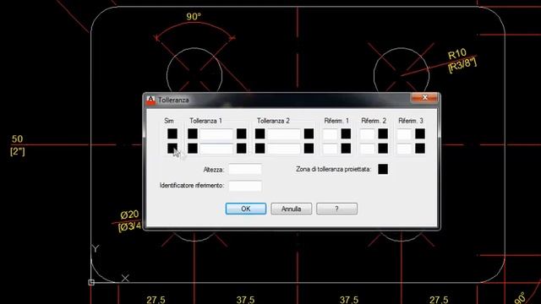The width and height of the screenshot is (541, 304).
Task: Select the 90° angular dimension at top
Action: coord(194,17)
